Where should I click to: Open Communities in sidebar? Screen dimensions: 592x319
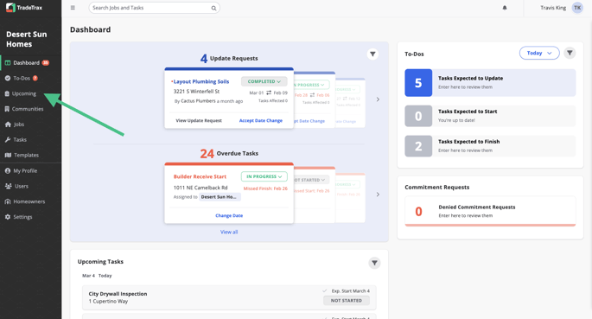[28, 109]
